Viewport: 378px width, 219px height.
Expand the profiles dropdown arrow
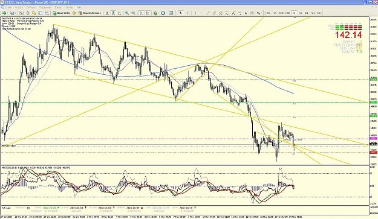(15, 13)
